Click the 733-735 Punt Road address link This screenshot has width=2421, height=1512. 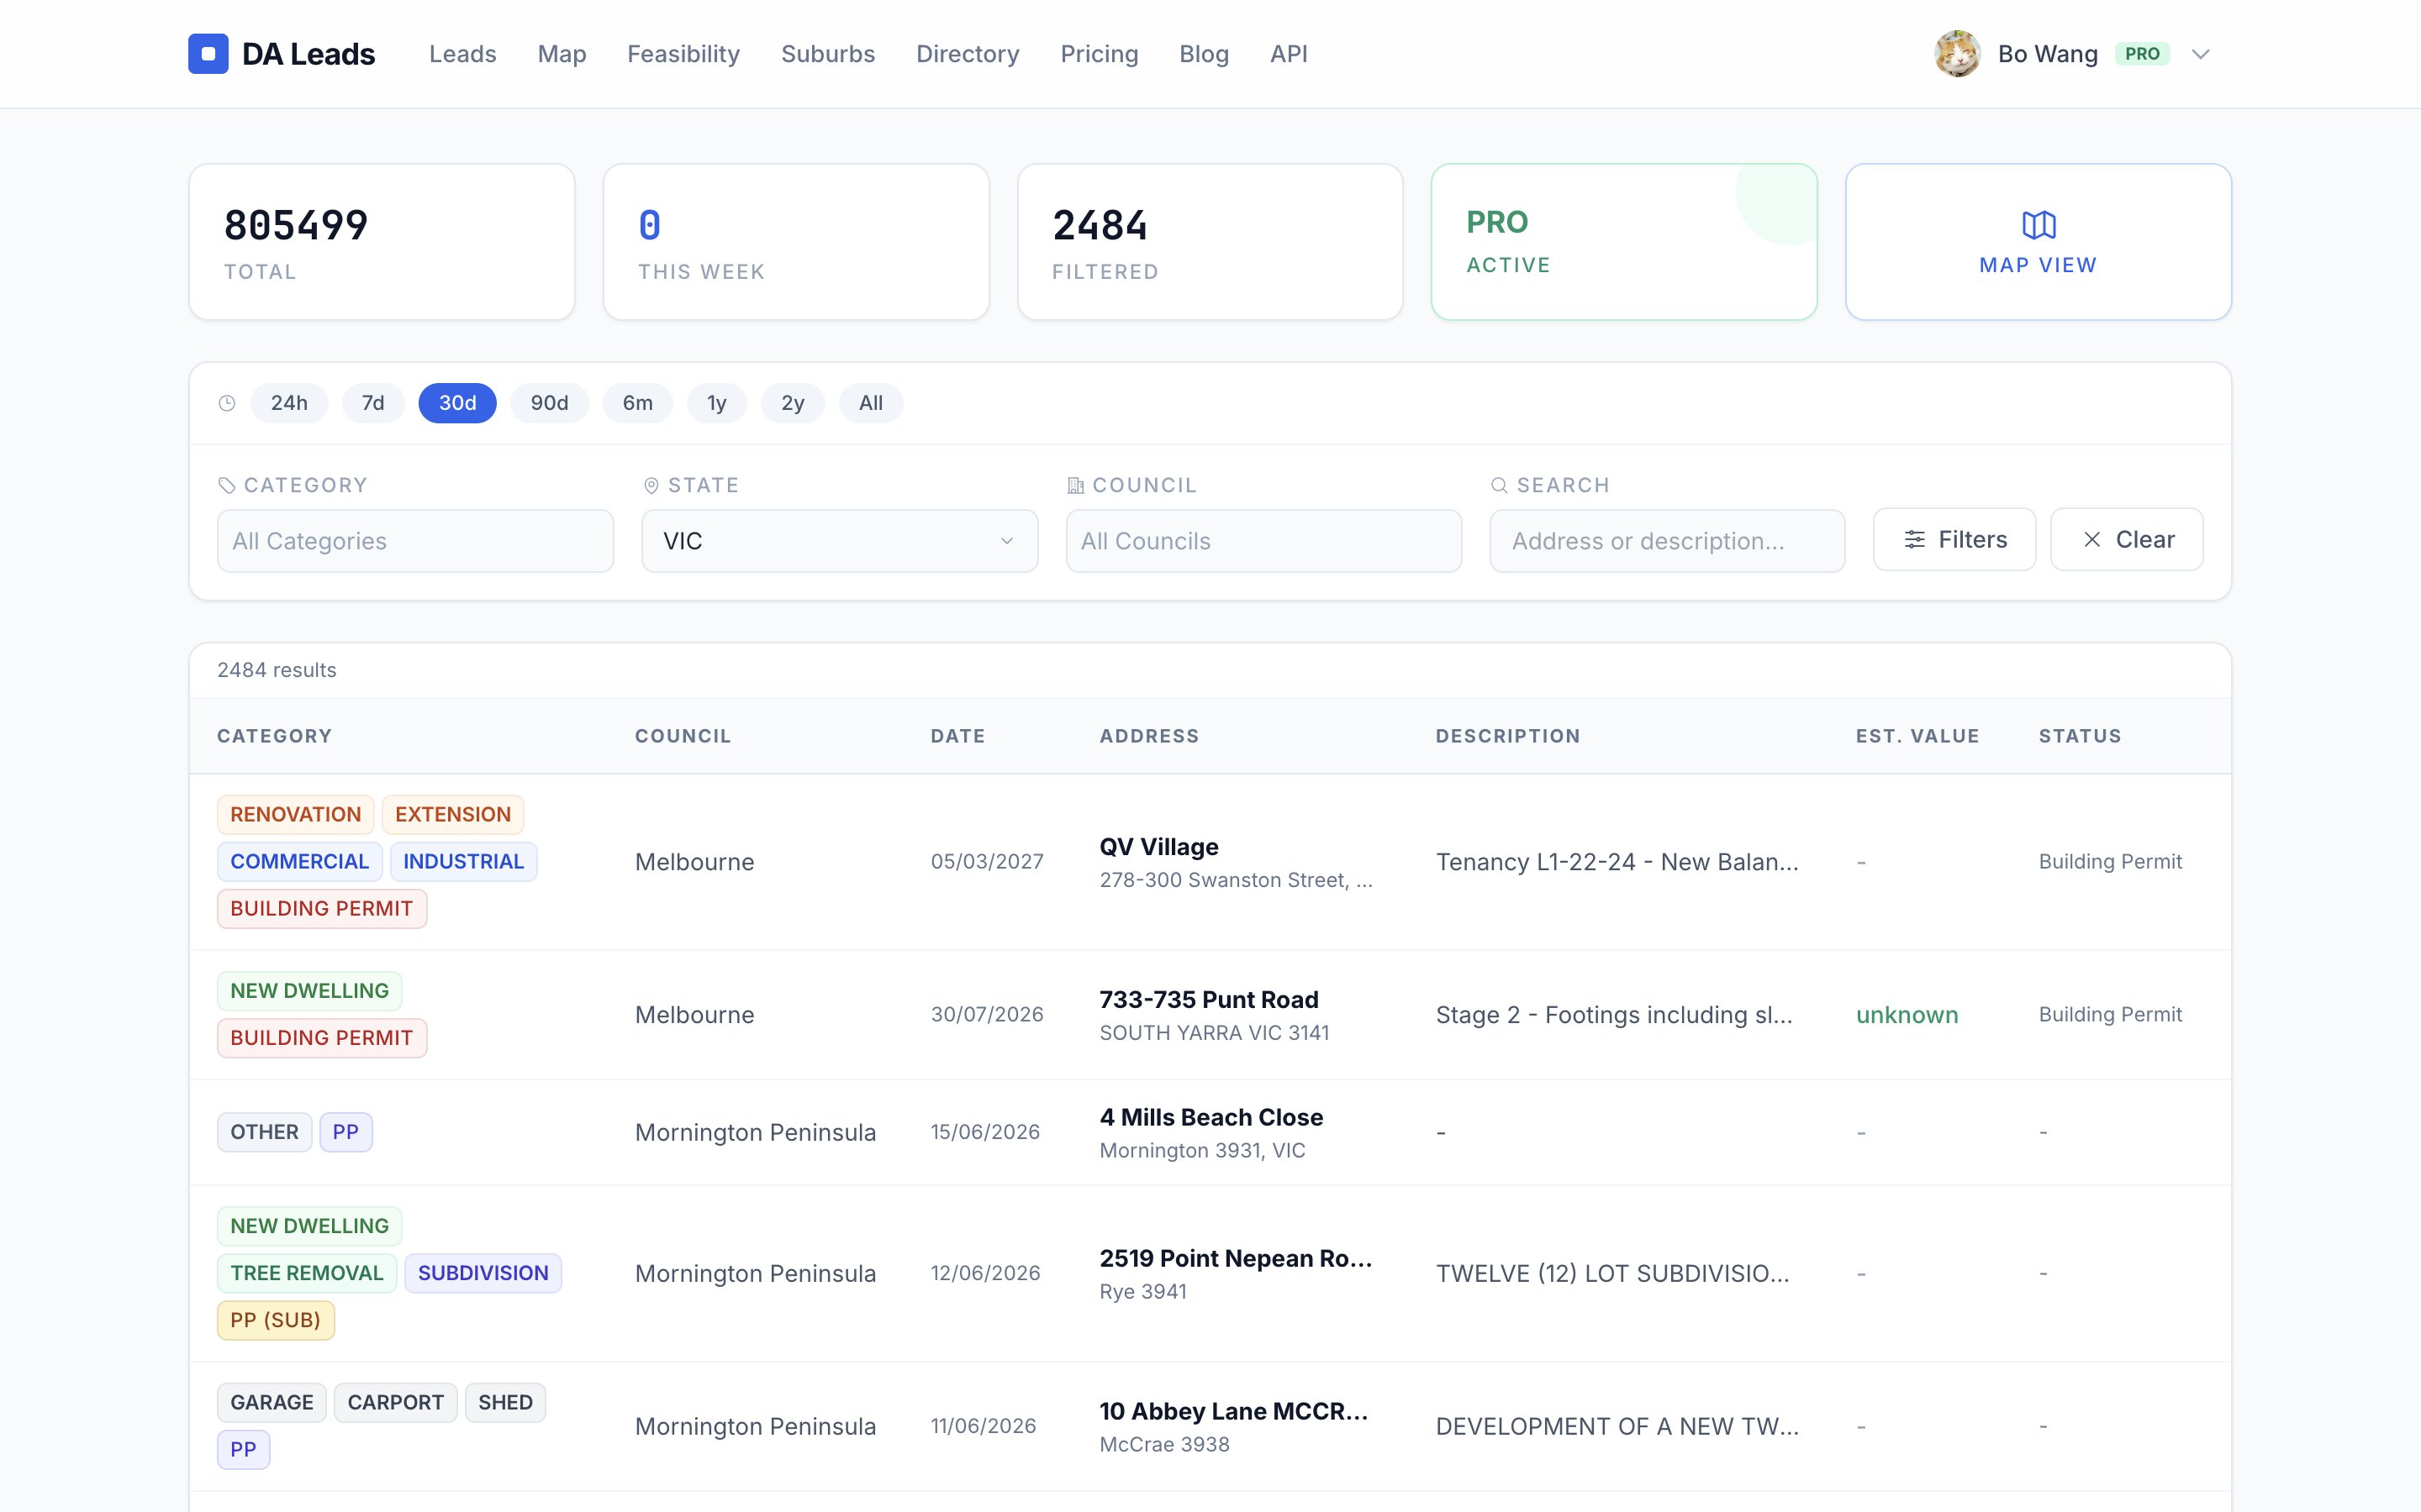pyautogui.click(x=1209, y=999)
